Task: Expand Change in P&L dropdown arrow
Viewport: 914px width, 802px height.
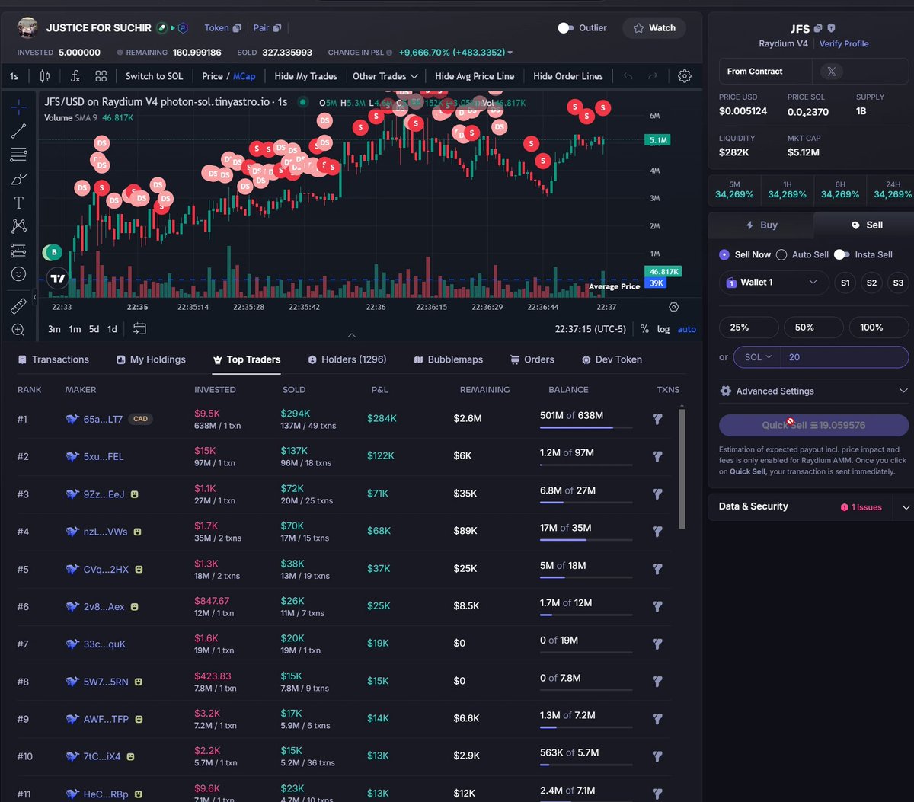Action: pos(510,53)
